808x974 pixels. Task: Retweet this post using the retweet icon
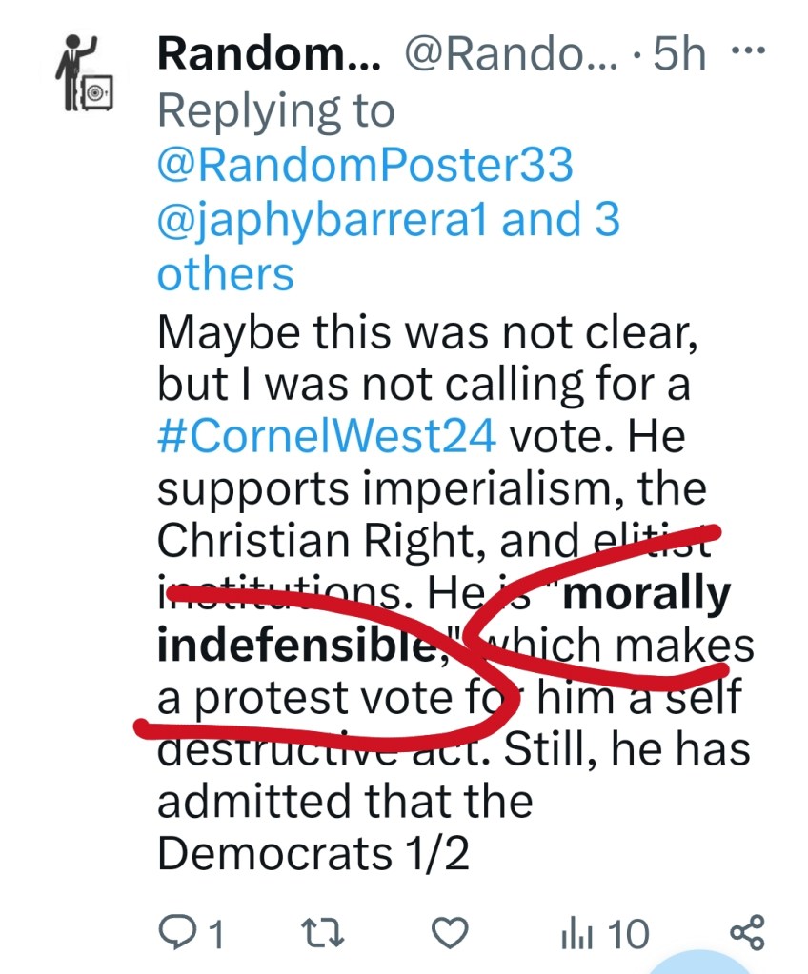(312, 933)
